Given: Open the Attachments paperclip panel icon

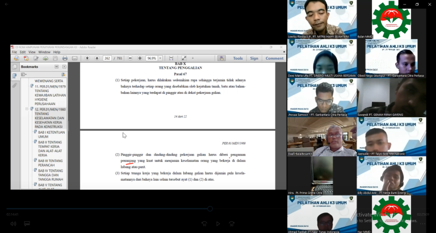Looking at the screenshot, I should click(14, 85).
